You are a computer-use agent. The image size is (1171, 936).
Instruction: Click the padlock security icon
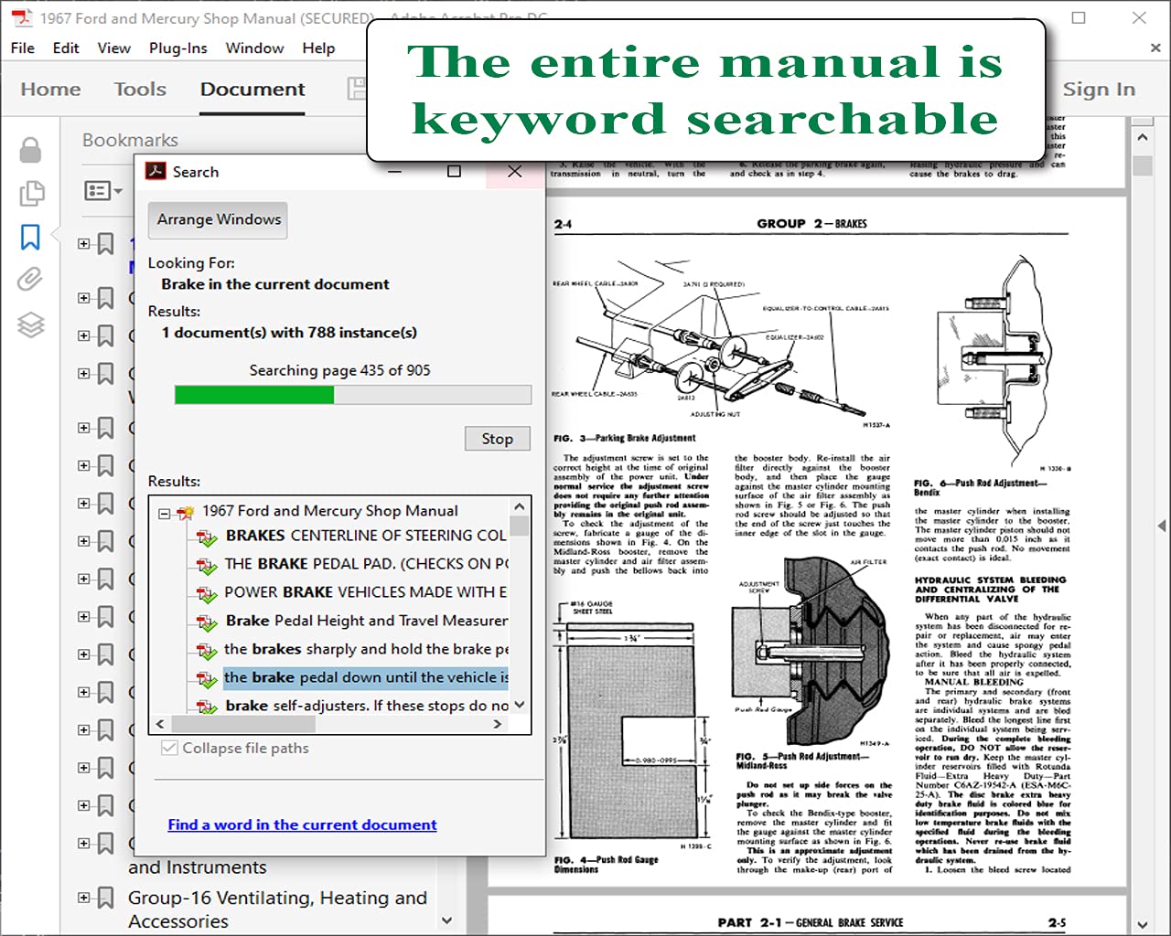click(30, 150)
